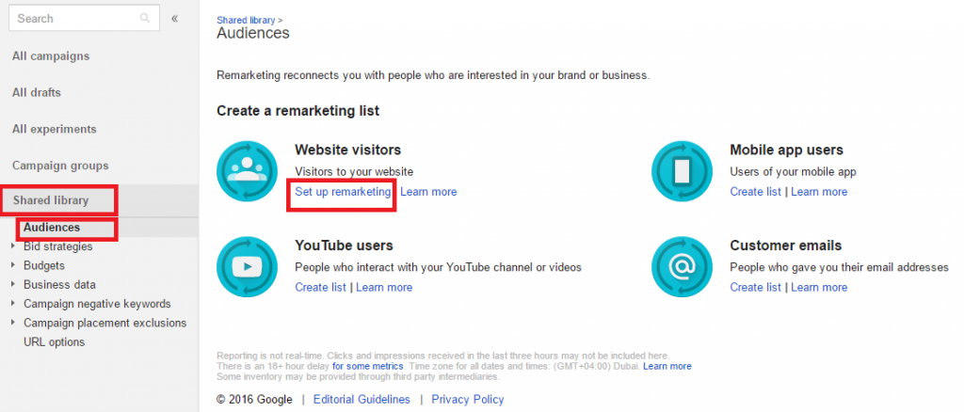
Task: Click the search magnifier icon
Action: [x=145, y=19]
